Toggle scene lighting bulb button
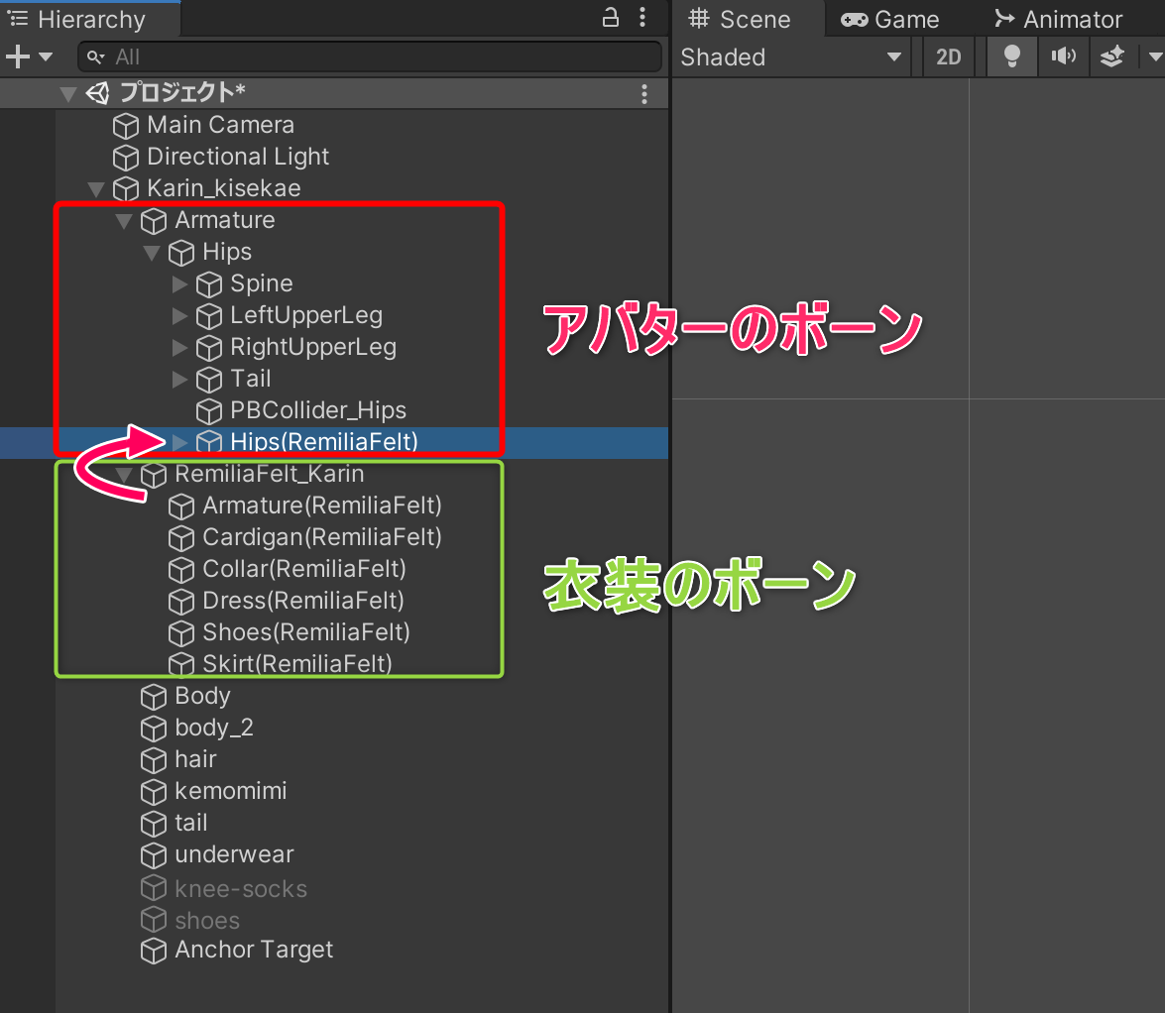The width and height of the screenshot is (1165, 1013). click(1012, 57)
